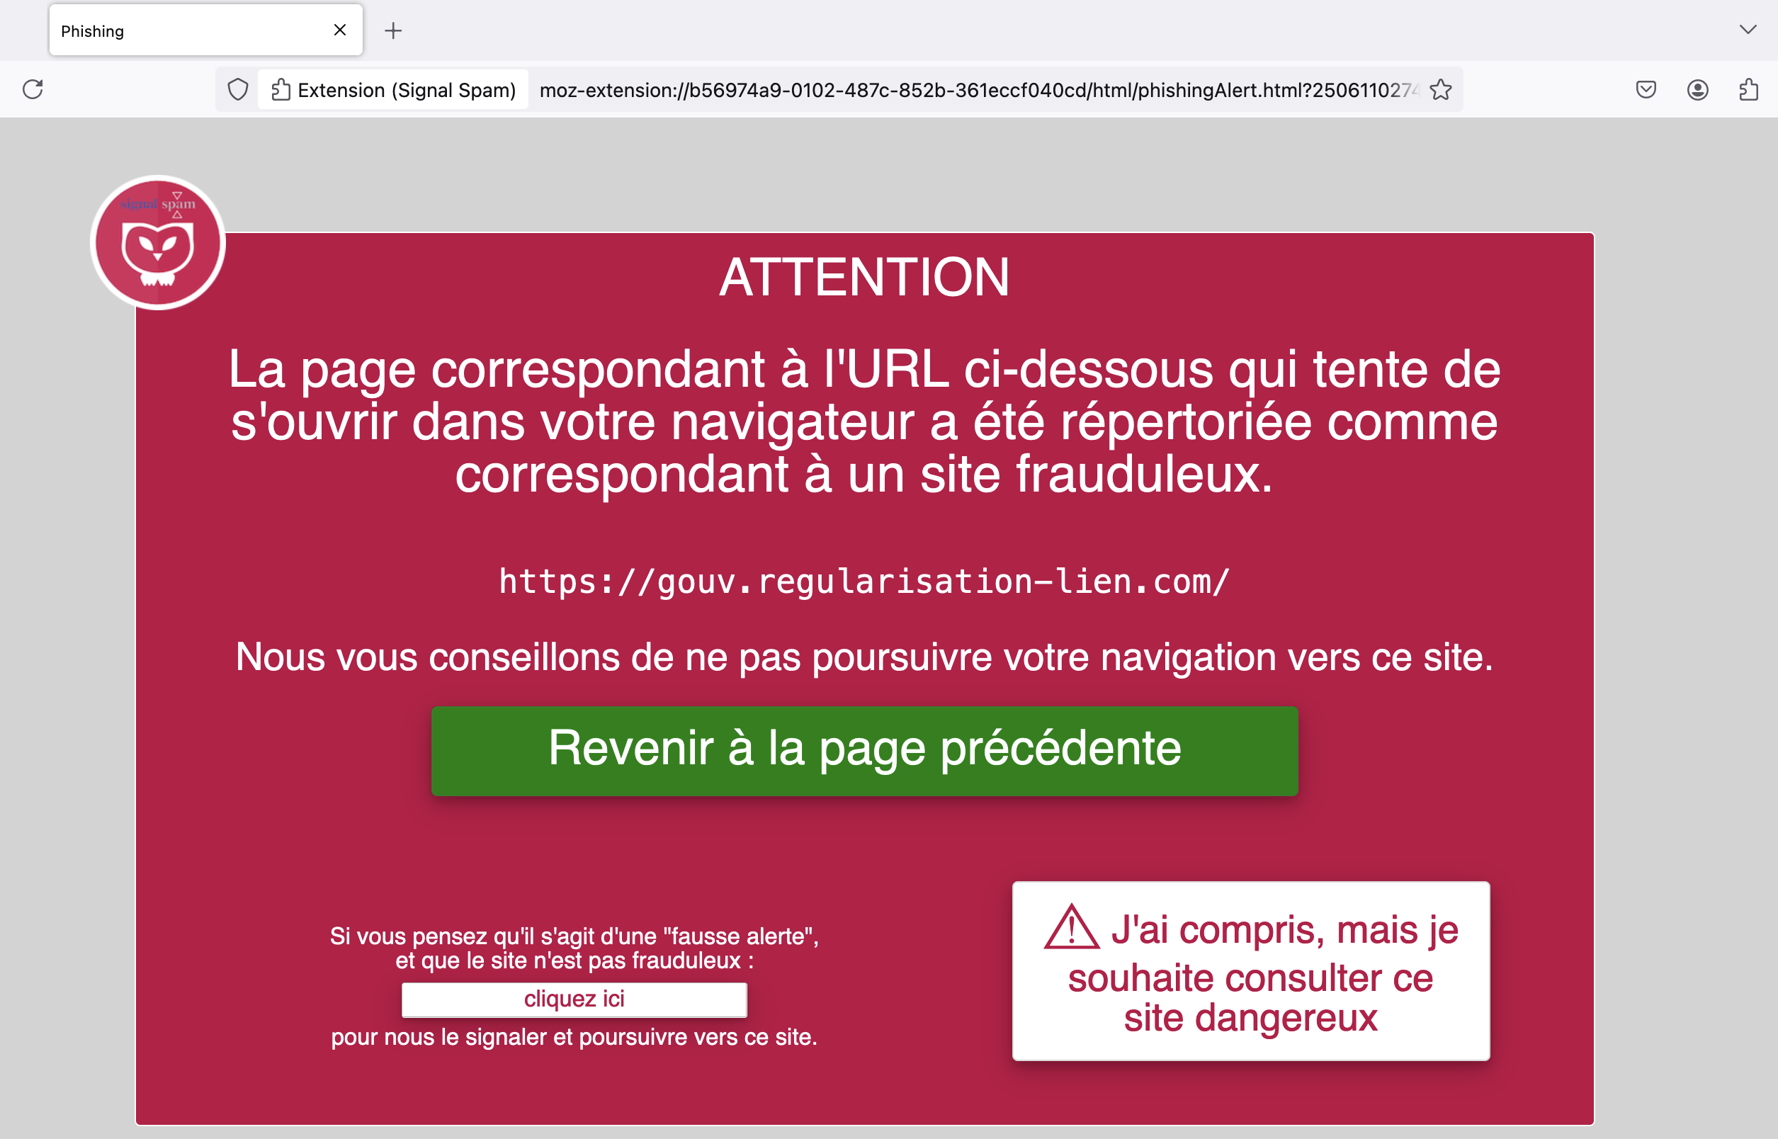Viewport: 1778px width, 1139px height.
Task: Bookmark this page with the star icon
Action: pos(1440,89)
